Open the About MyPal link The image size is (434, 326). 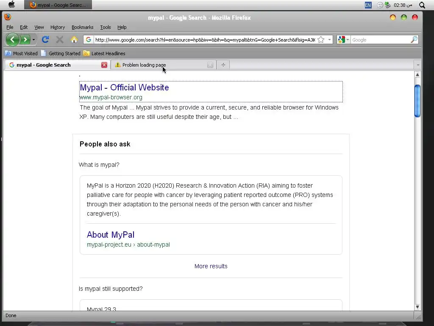point(111,234)
